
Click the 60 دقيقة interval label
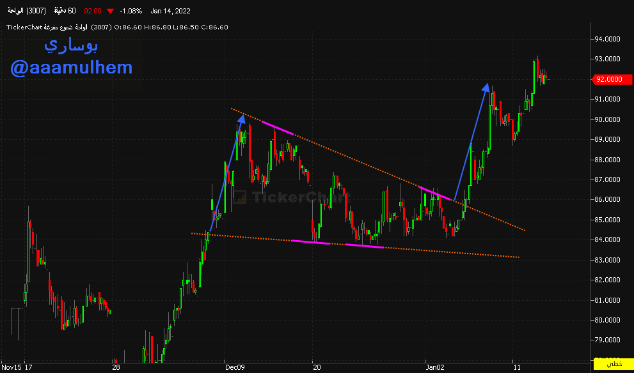click(65, 11)
